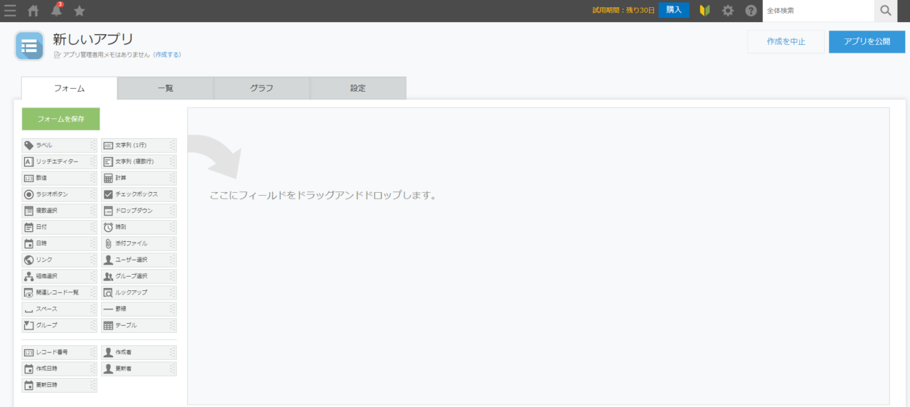Screen dimensions: 910x407
Task: Open the settings gear icon
Action: [728, 11]
